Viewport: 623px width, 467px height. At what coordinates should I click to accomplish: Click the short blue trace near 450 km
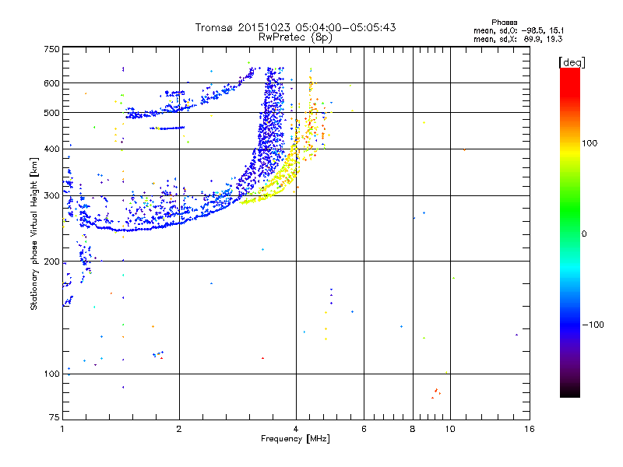pos(167,128)
